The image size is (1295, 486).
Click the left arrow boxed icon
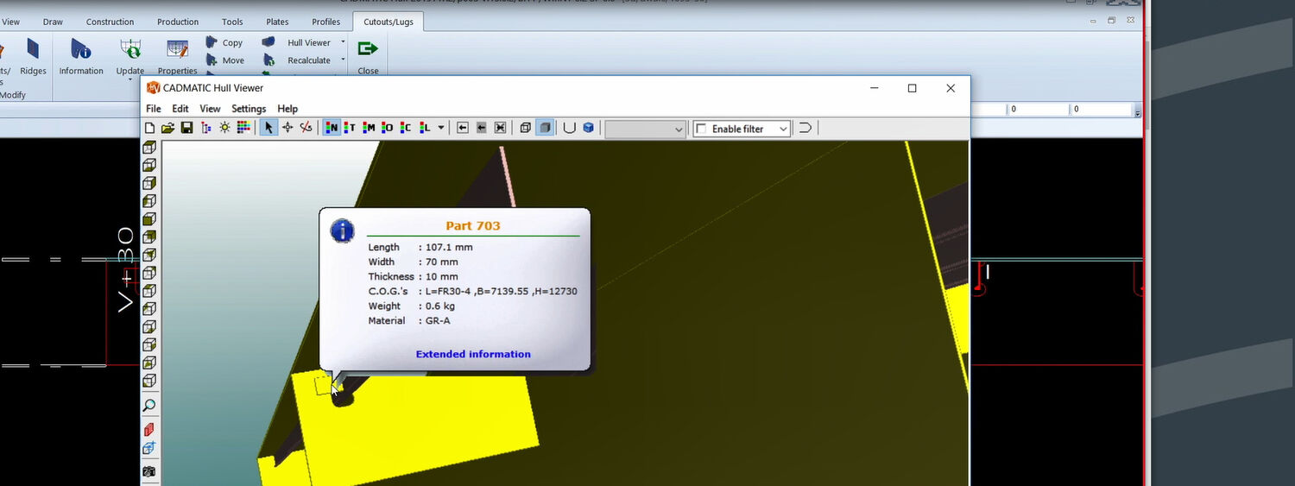(463, 128)
